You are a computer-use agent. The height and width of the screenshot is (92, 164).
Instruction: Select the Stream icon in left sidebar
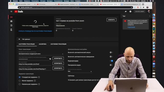(11, 17)
